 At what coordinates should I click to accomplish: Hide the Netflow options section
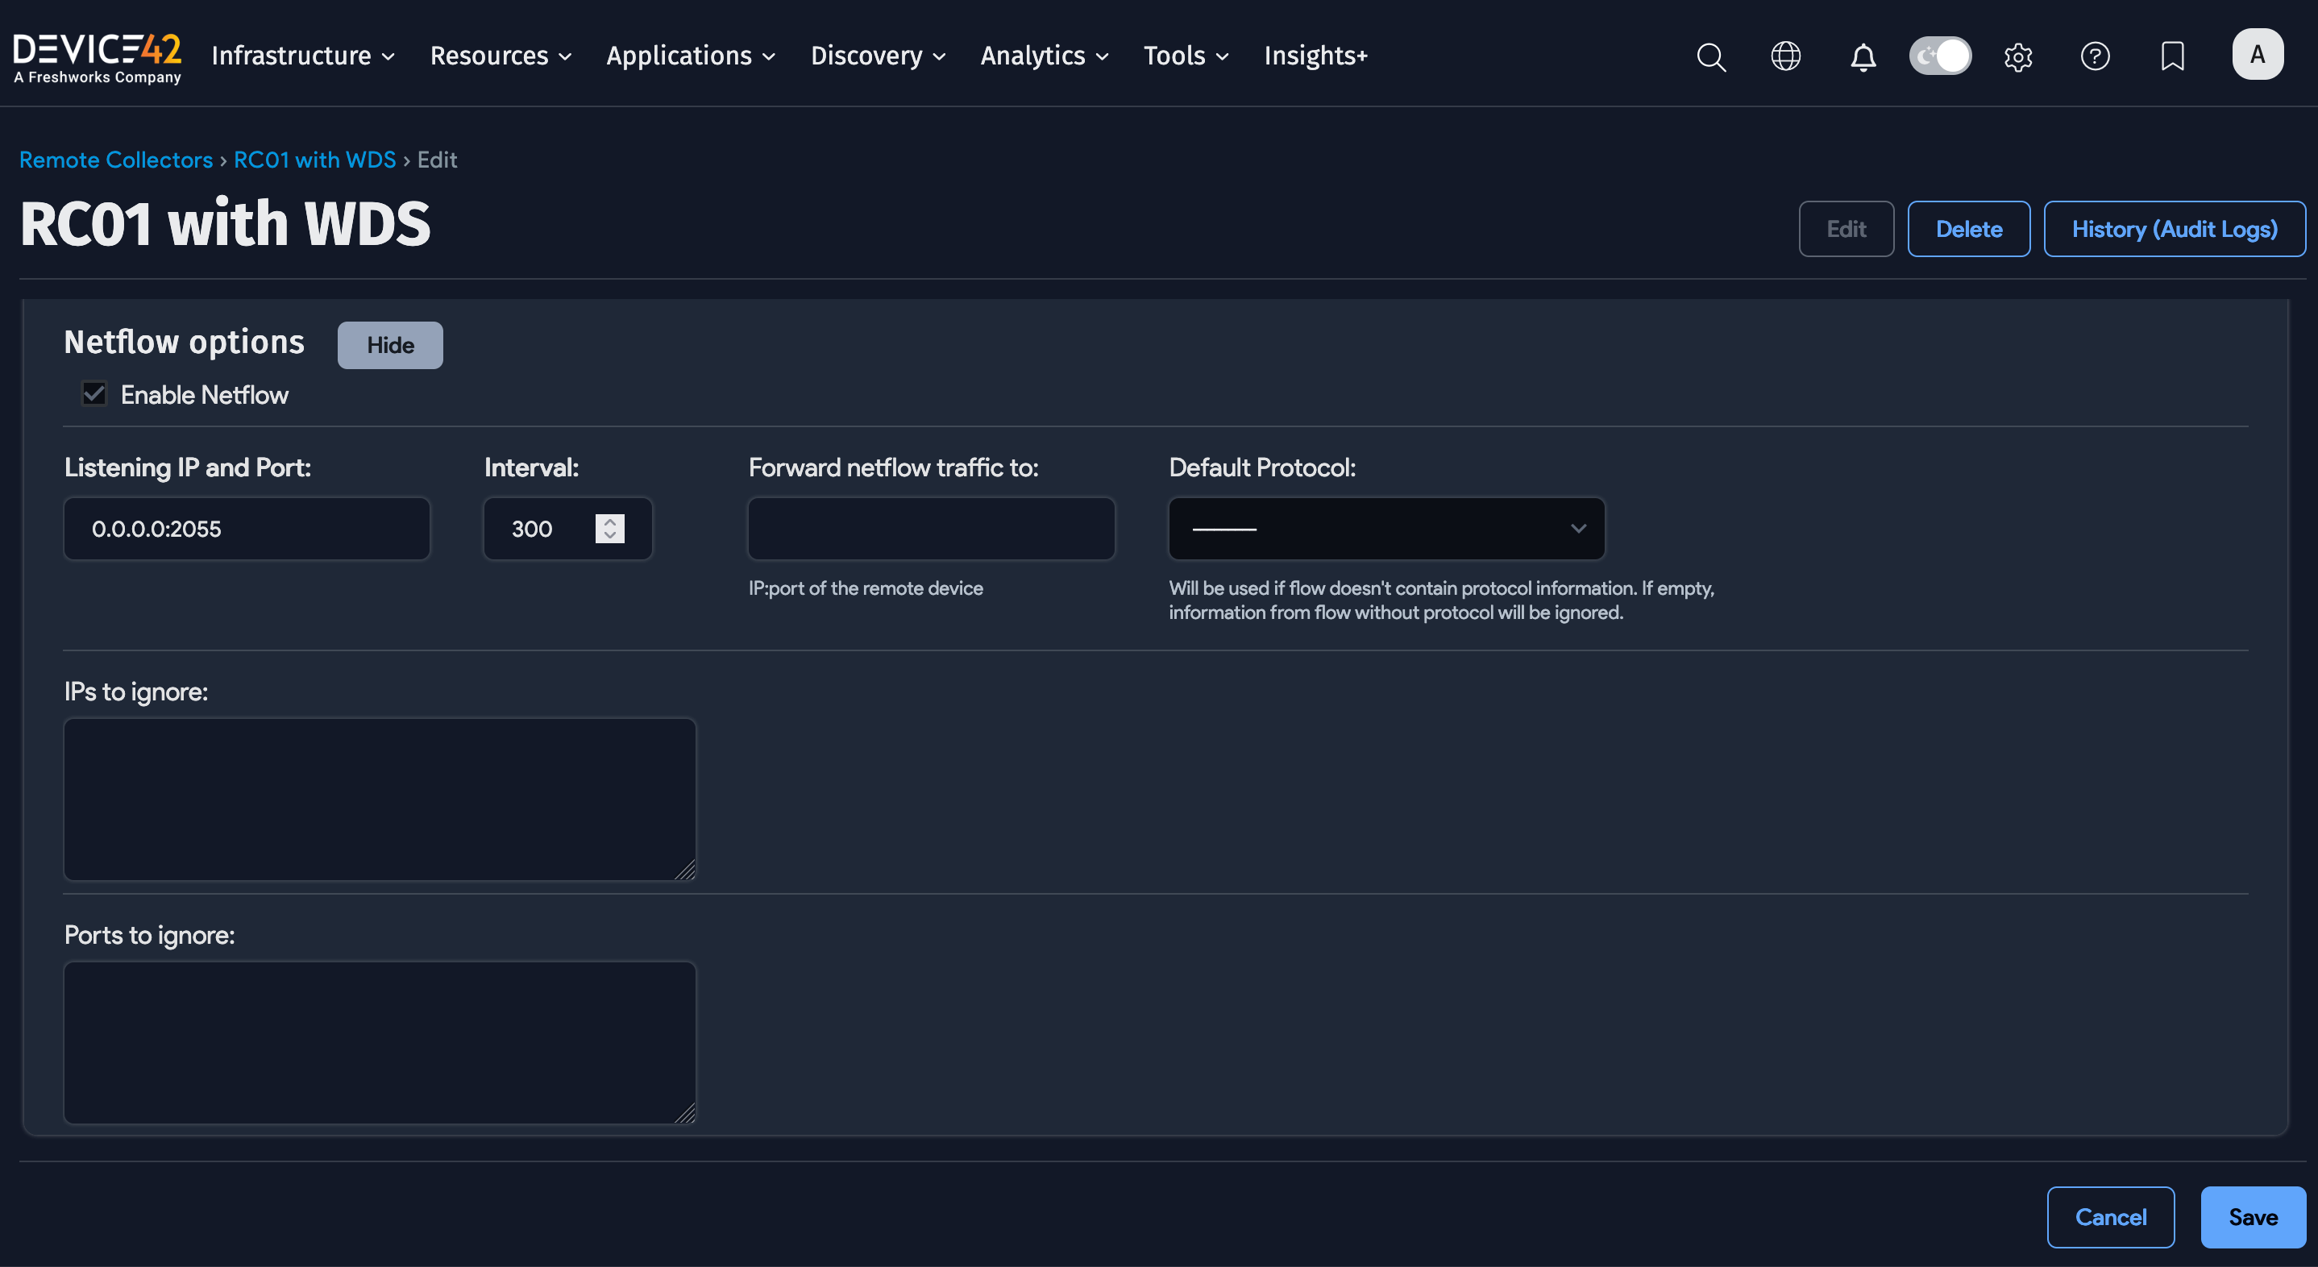389,345
